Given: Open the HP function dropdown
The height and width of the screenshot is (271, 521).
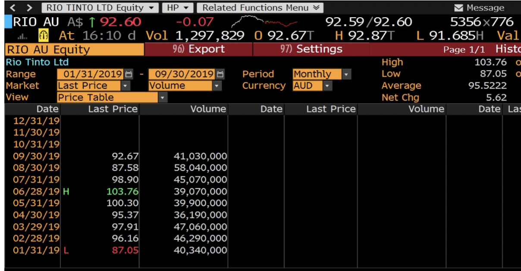Looking at the screenshot, I should tap(178, 8).
